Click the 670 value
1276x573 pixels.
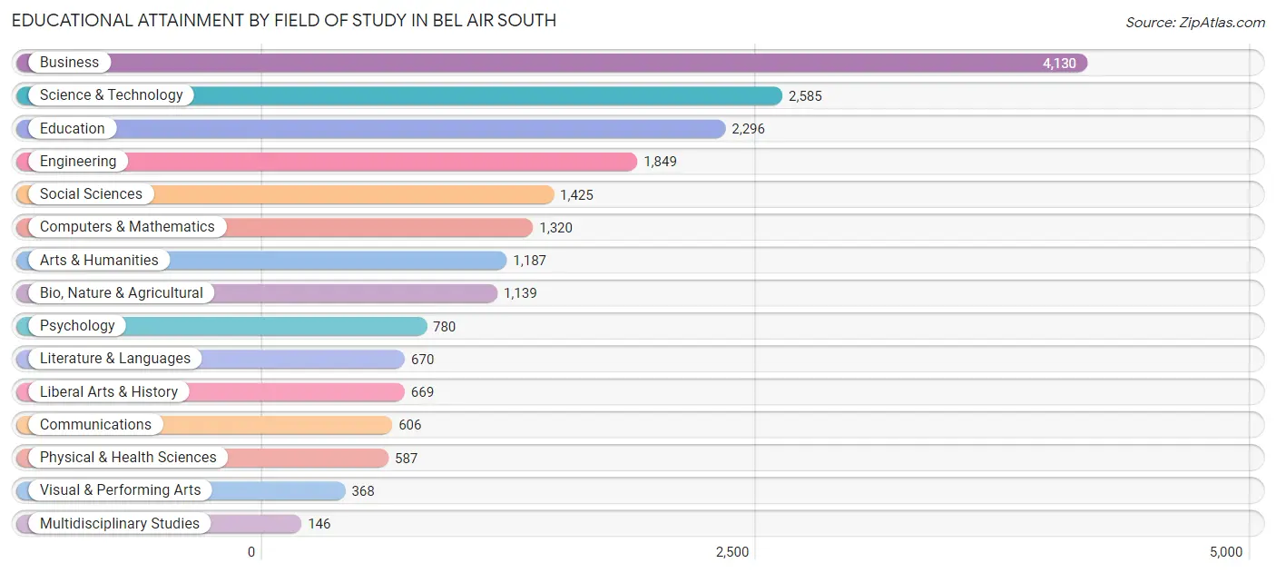pos(423,360)
